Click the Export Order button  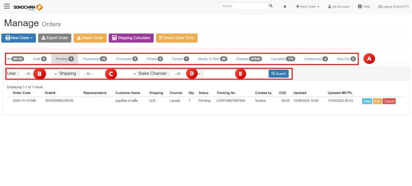click(x=55, y=38)
